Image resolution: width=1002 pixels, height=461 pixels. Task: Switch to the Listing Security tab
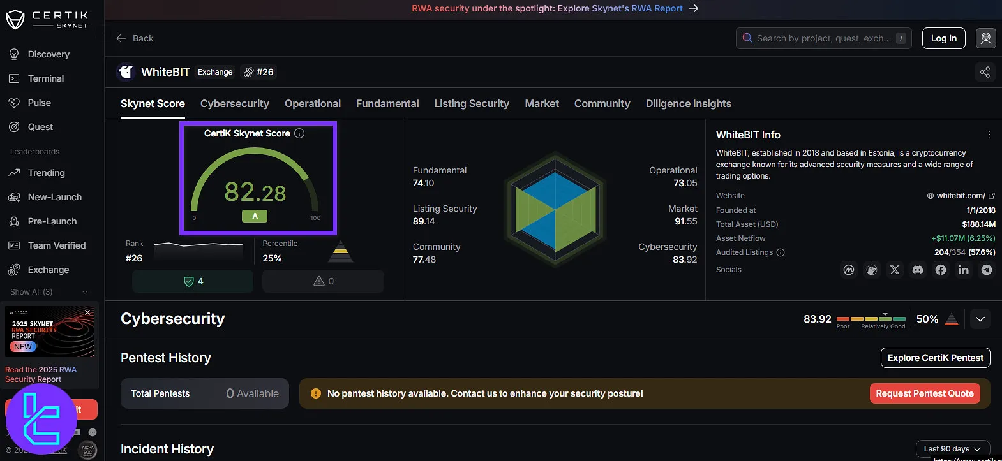coord(472,103)
